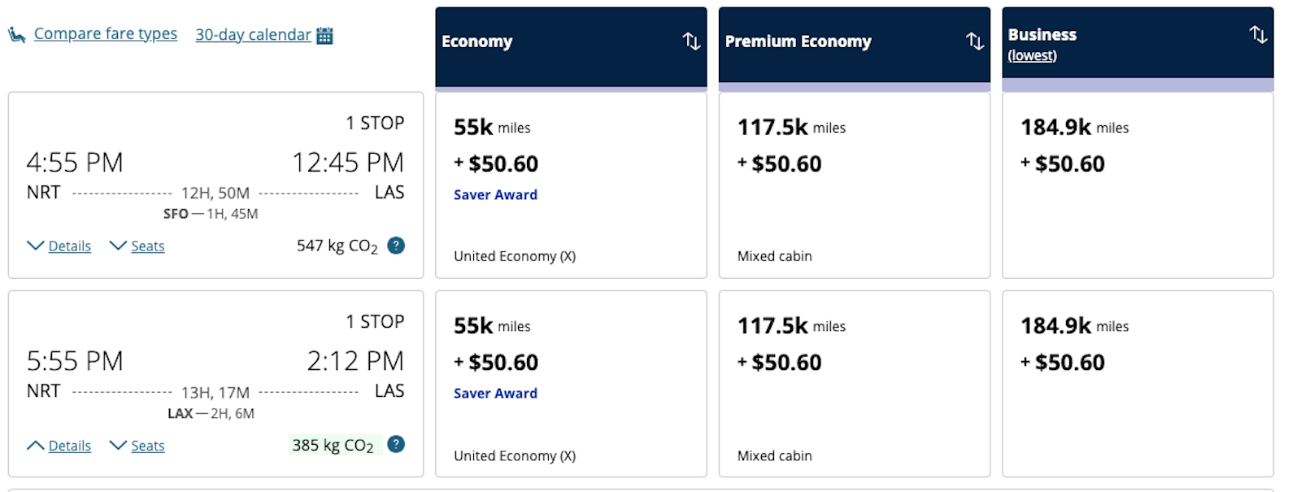Select 55k miles Economy fare for 4:55 PM flight
This screenshot has width=1301, height=492.
[571, 185]
